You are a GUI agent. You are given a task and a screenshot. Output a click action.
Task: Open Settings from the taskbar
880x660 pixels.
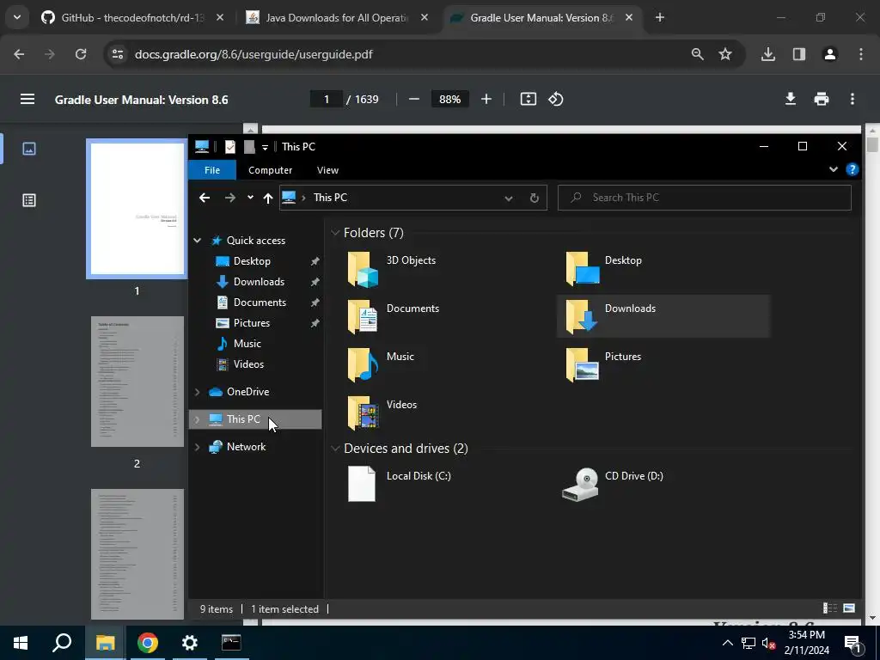[x=189, y=643]
